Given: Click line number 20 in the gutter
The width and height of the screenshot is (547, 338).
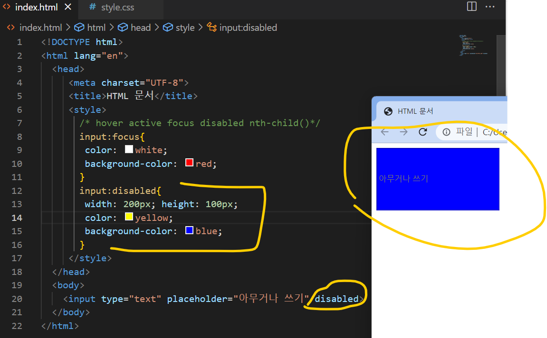Looking at the screenshot, I should (17, 299).
